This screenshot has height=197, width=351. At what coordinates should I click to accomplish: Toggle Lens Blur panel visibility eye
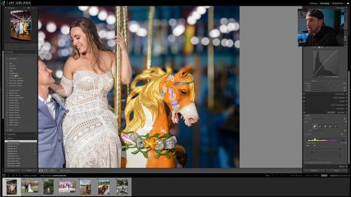[x=304, y=112]
